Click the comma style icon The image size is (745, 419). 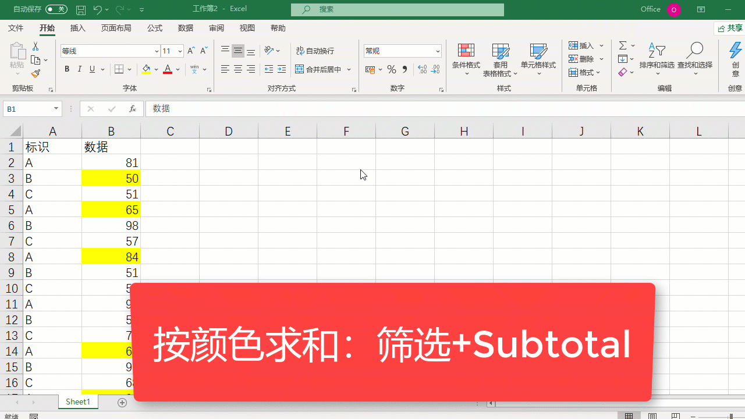405,69
